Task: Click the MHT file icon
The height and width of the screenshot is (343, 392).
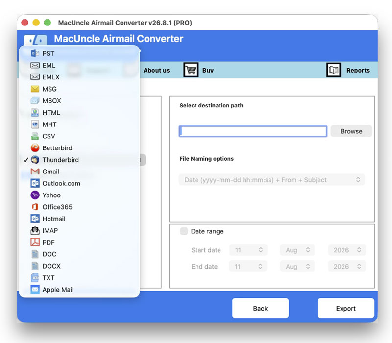Action: [x=35, y=124]
